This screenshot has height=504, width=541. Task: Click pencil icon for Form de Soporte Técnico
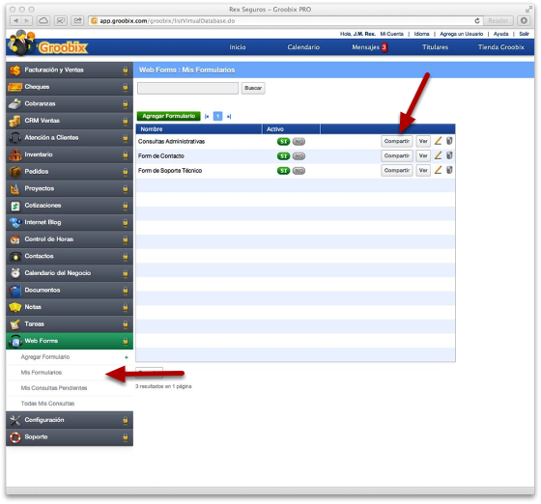(x=438, y=170)
